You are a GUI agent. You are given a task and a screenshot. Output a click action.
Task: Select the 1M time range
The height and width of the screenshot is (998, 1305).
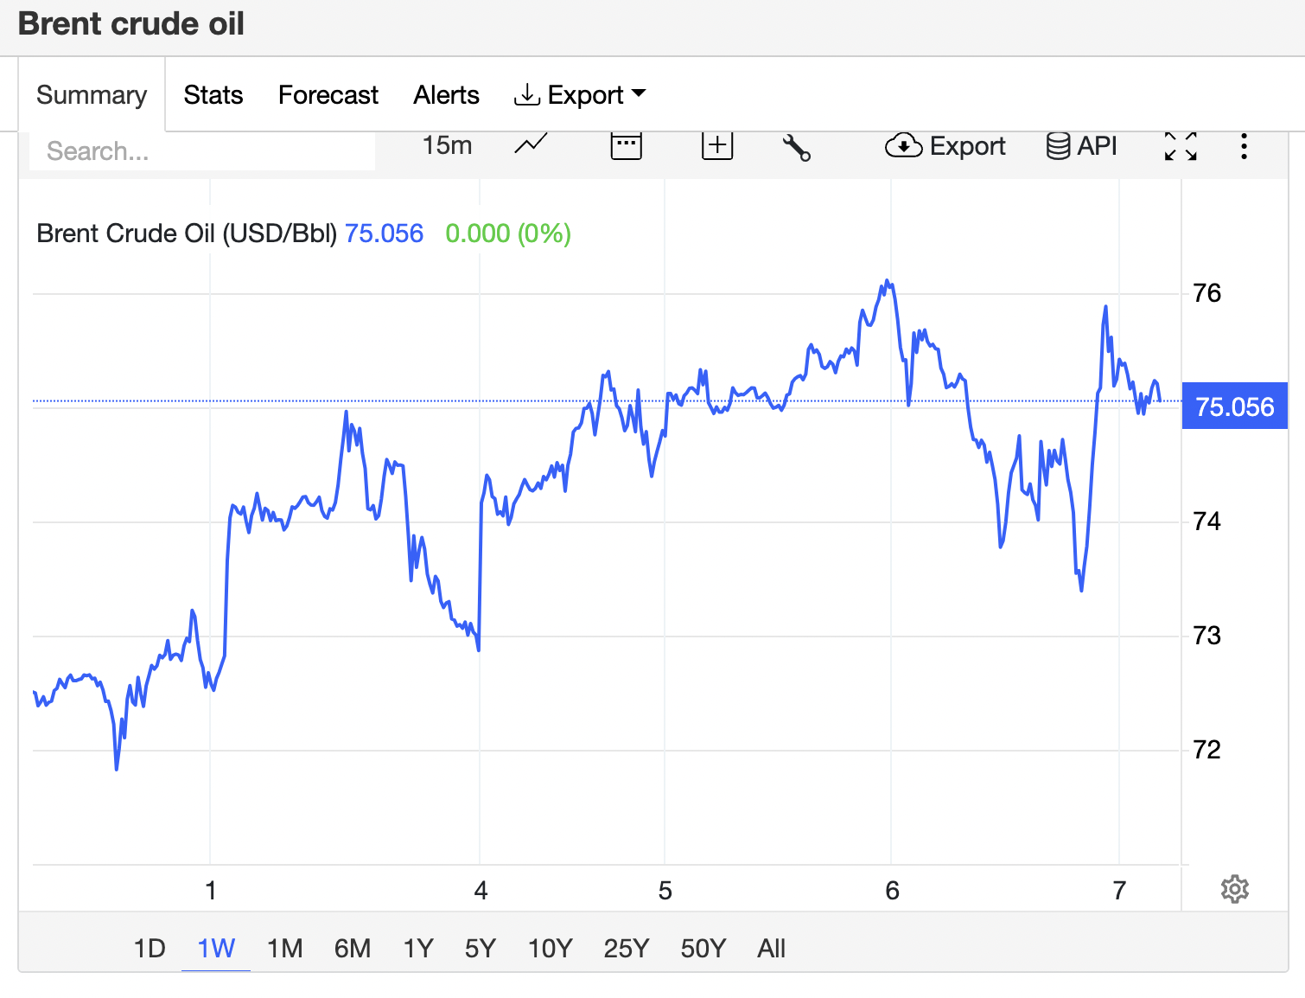pyautogui.click(x=285, y=949)
